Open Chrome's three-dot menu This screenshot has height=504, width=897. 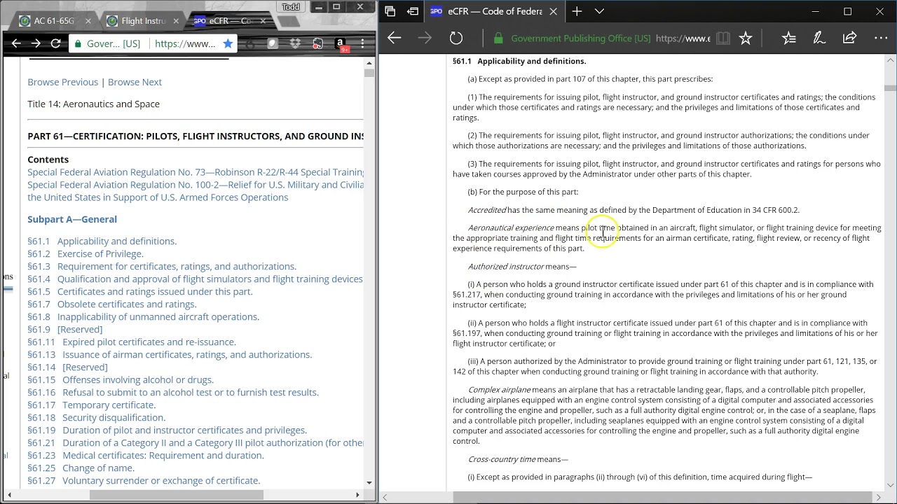(362, 43)
